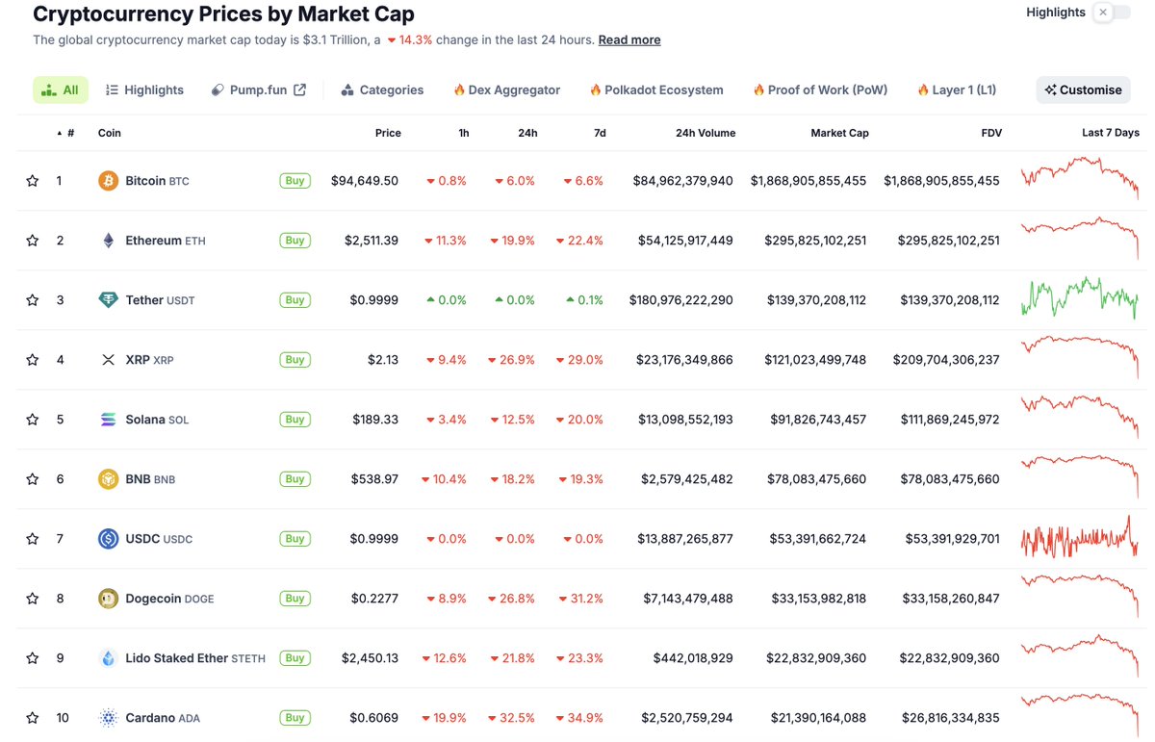Click Ethereum market cap $295,825,102,251

(x=815, y=241)
